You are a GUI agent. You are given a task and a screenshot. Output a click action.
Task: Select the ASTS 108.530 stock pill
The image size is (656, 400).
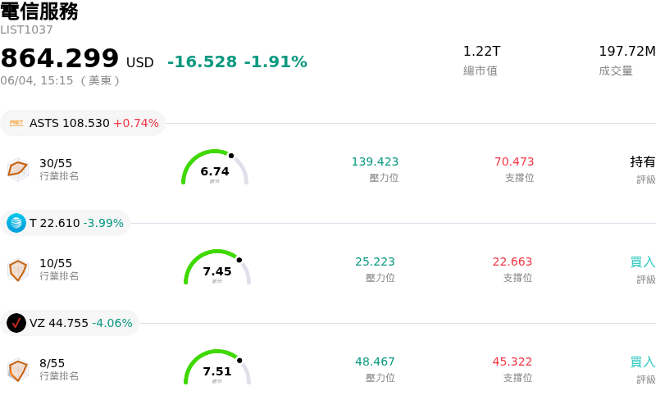(x=83, y=123)
